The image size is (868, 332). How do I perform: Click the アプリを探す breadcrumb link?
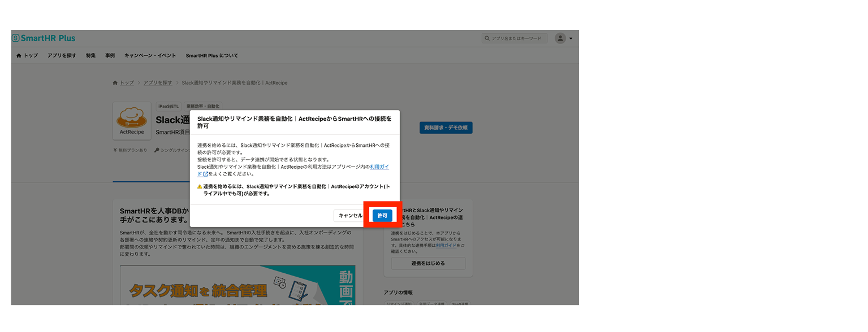click(158, 83)
